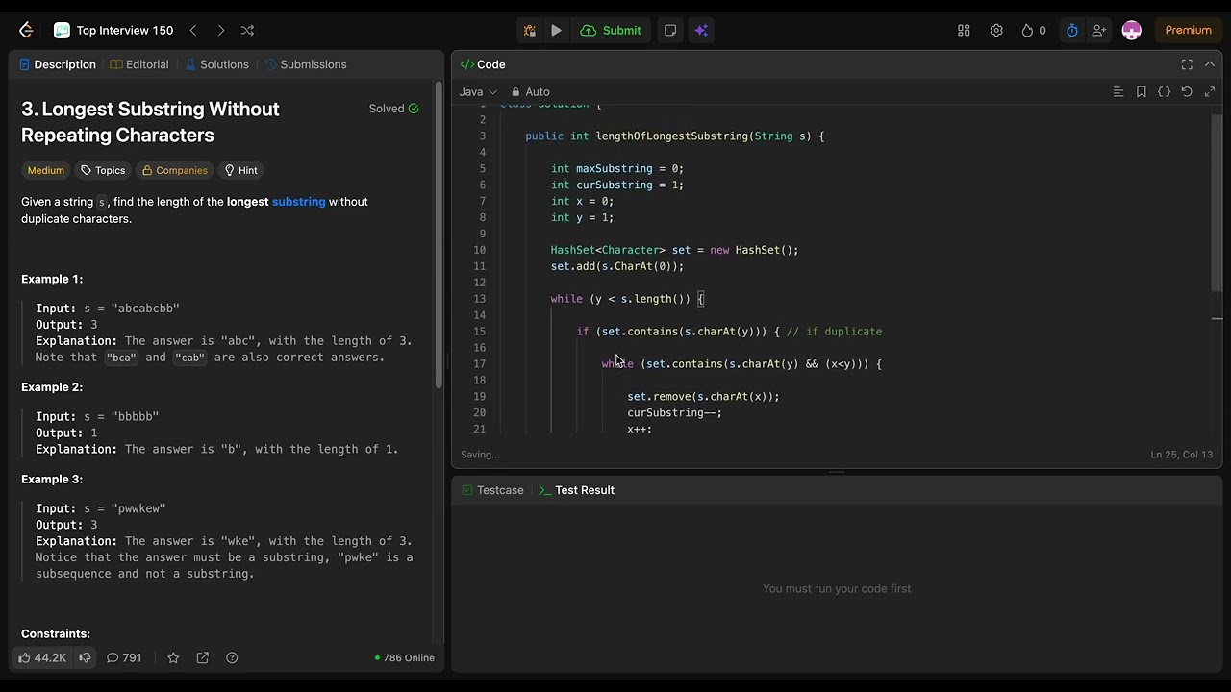Click the LeetCode logo icon

pos(26,30)
